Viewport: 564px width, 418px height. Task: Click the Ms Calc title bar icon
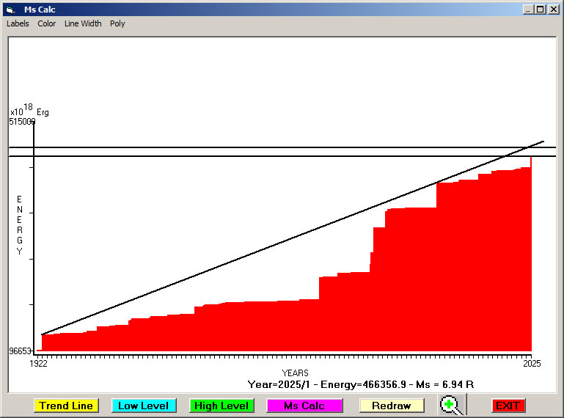[10, 10]
